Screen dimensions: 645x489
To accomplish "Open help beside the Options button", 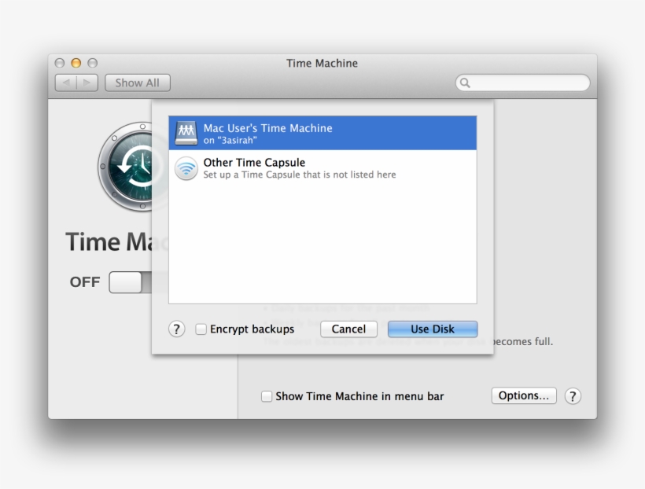I will click(573, 396).
